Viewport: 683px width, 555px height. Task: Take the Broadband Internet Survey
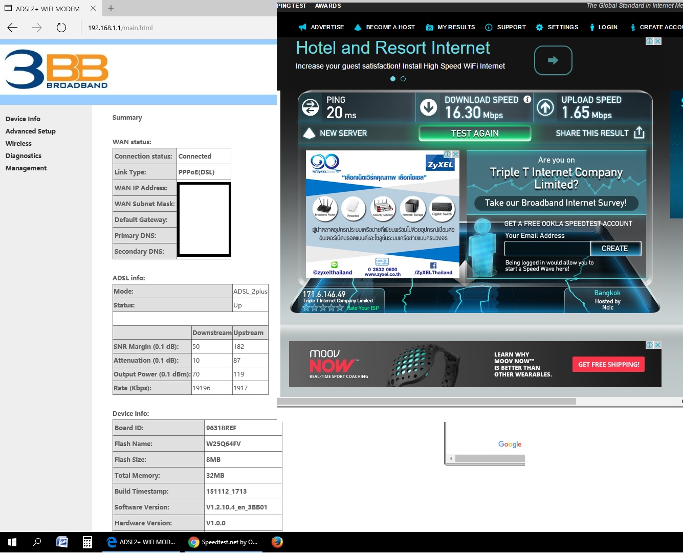556,203
